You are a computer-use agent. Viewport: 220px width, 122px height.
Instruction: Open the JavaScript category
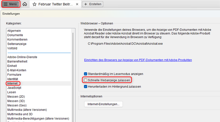click(x=14, y=88)
